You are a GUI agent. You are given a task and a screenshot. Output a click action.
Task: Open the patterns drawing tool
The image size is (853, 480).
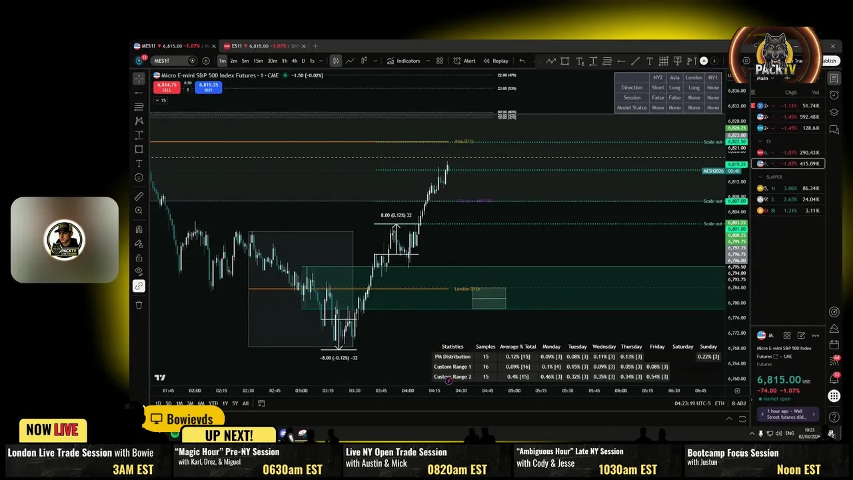pyautogui.click(x=139, y=121)
